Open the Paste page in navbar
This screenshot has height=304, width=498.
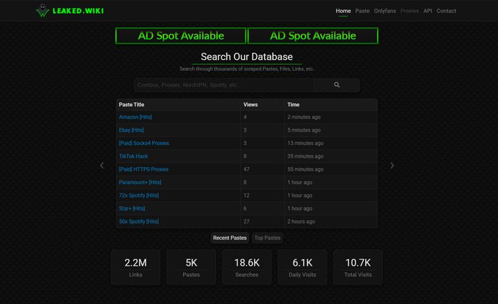(362, 11)
